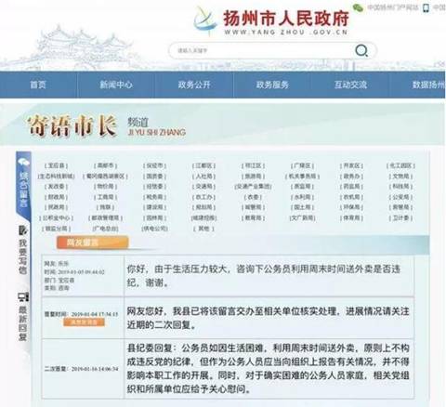Choose the 交通产业集团 department
446x407 pixels.
click(x=253, y=187)
